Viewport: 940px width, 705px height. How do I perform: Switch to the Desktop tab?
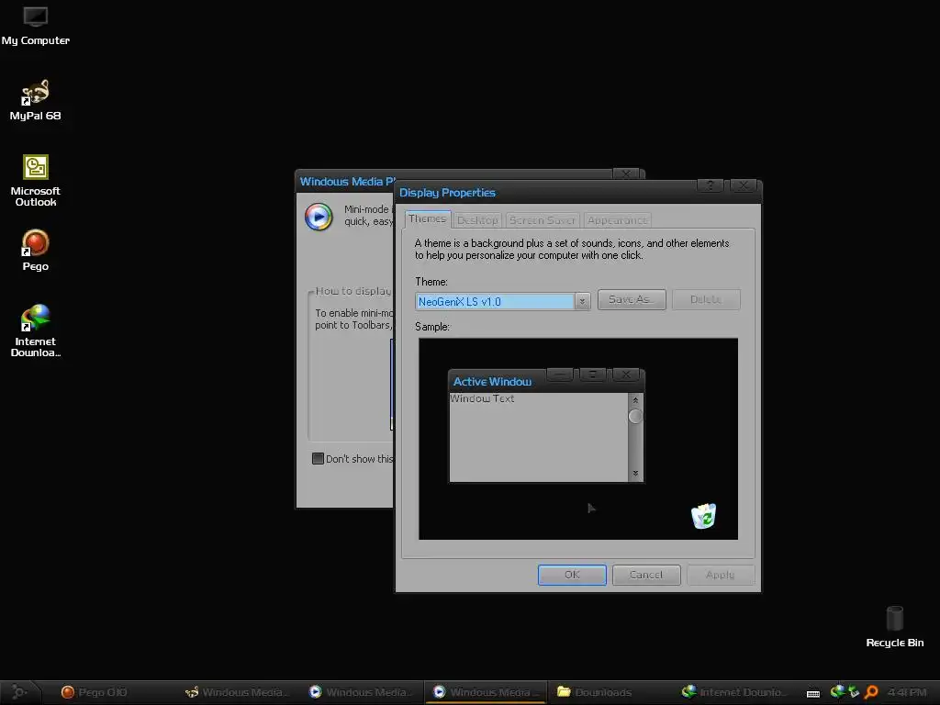tap(477, 220)
